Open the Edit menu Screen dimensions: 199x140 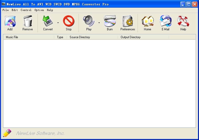point(15,10)
